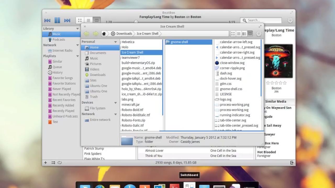This screenshot has width=335, height=188.
Task: Open Switchboard from the dock
Action: click(189, 185)
